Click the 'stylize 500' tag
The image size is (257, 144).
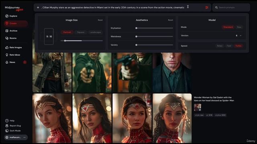pyautogui.click(x=220, y=115)
